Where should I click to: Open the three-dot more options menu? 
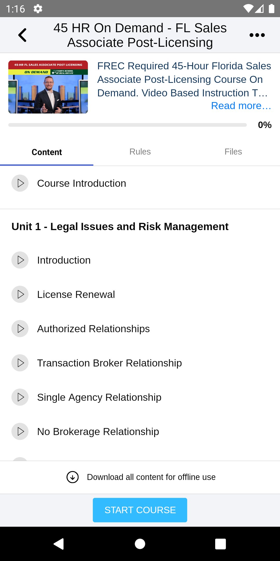(257, 35)
